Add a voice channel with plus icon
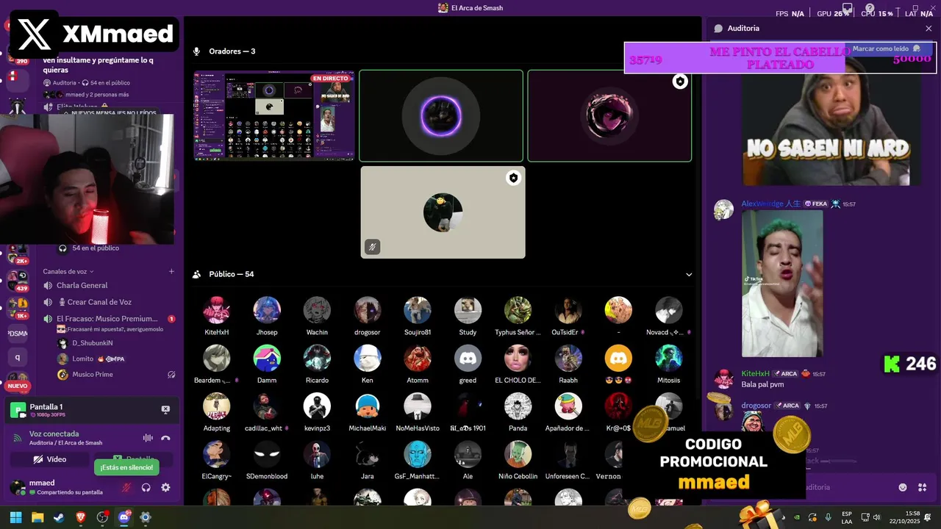Screen dimensions: 941x529 [171, 271]
